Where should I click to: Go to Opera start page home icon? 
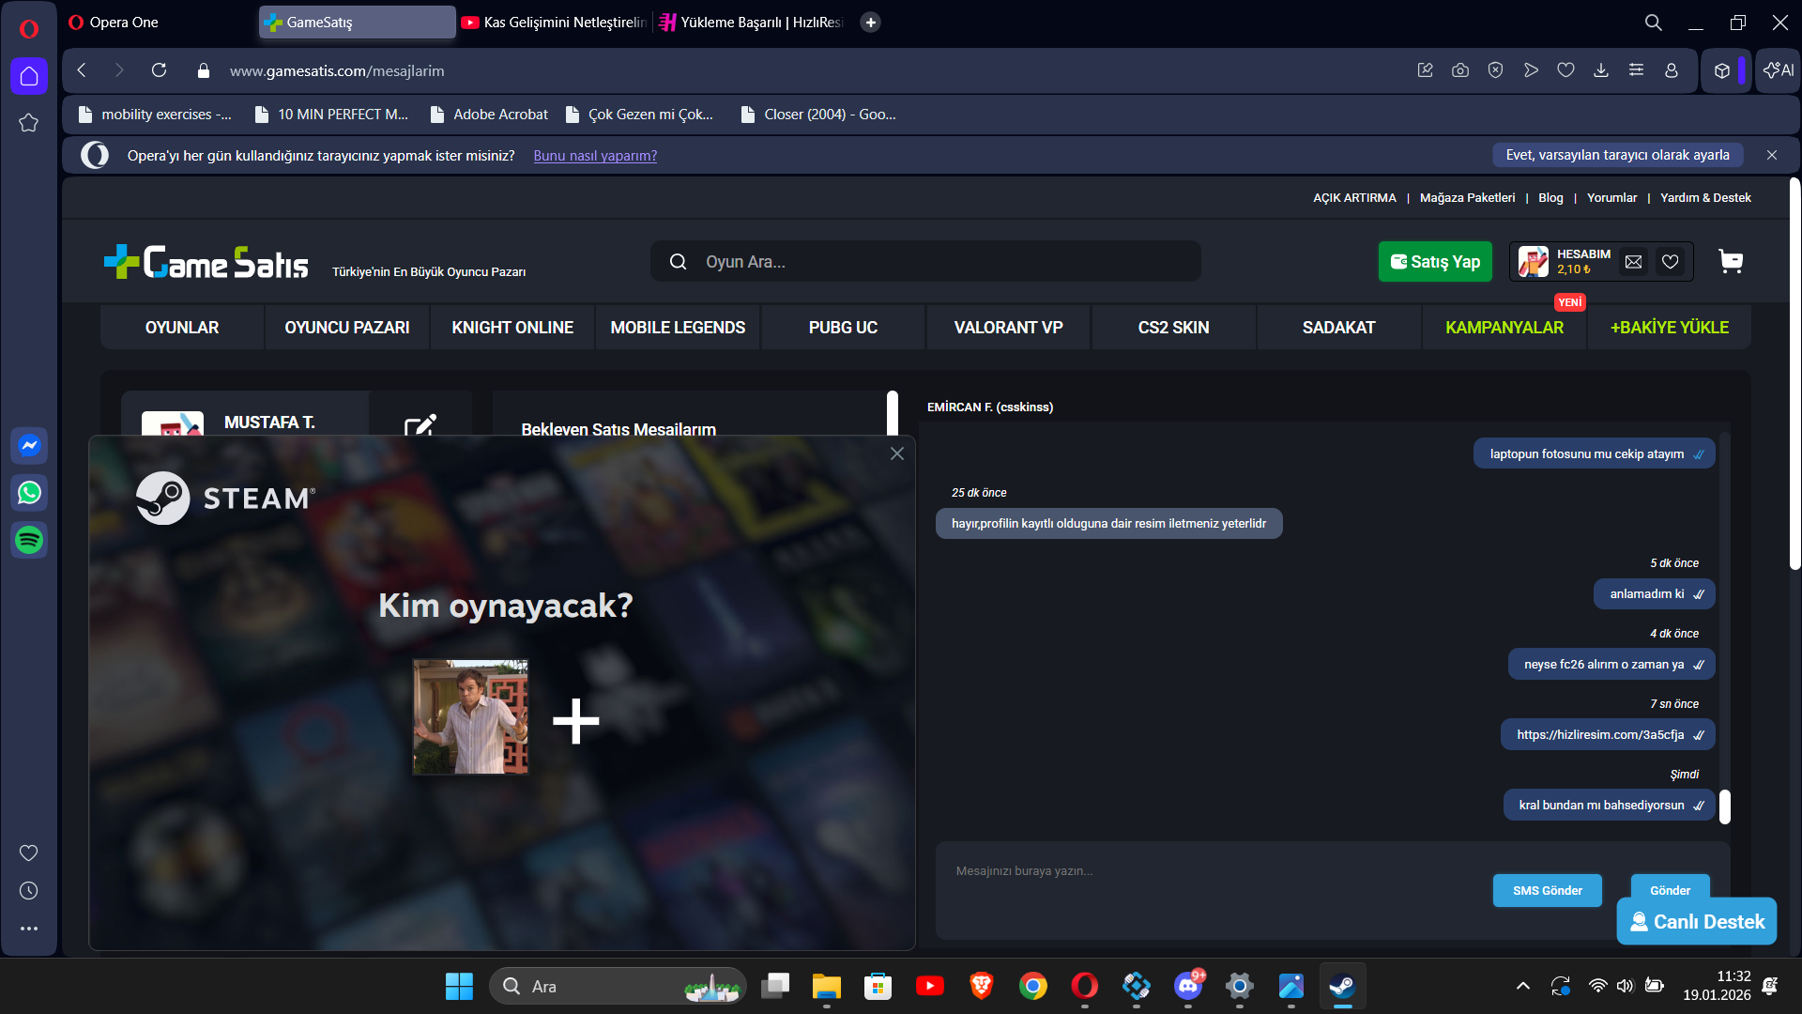coord(29,76)
